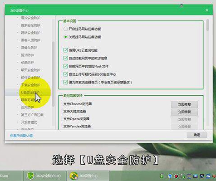
Task: Go to 摄像头防护 settings
Action: click(x=29, y=48)
